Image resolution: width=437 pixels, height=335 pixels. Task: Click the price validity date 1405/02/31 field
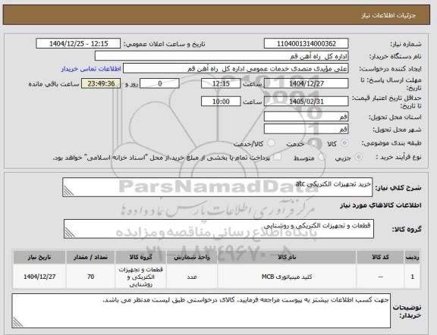tap(306, 102)
